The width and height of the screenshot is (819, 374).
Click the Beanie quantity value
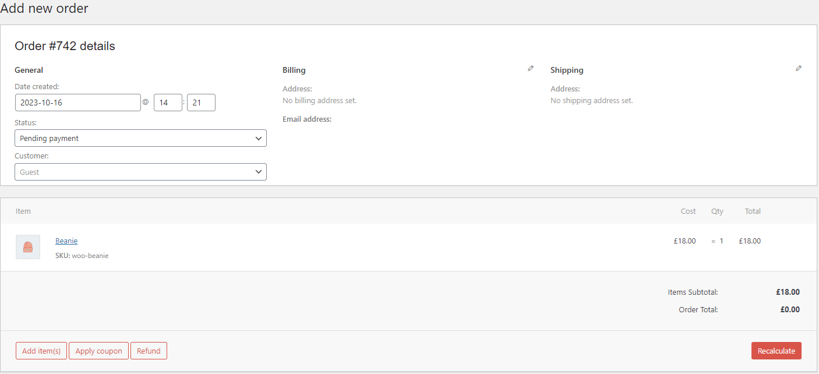(721, 241)
